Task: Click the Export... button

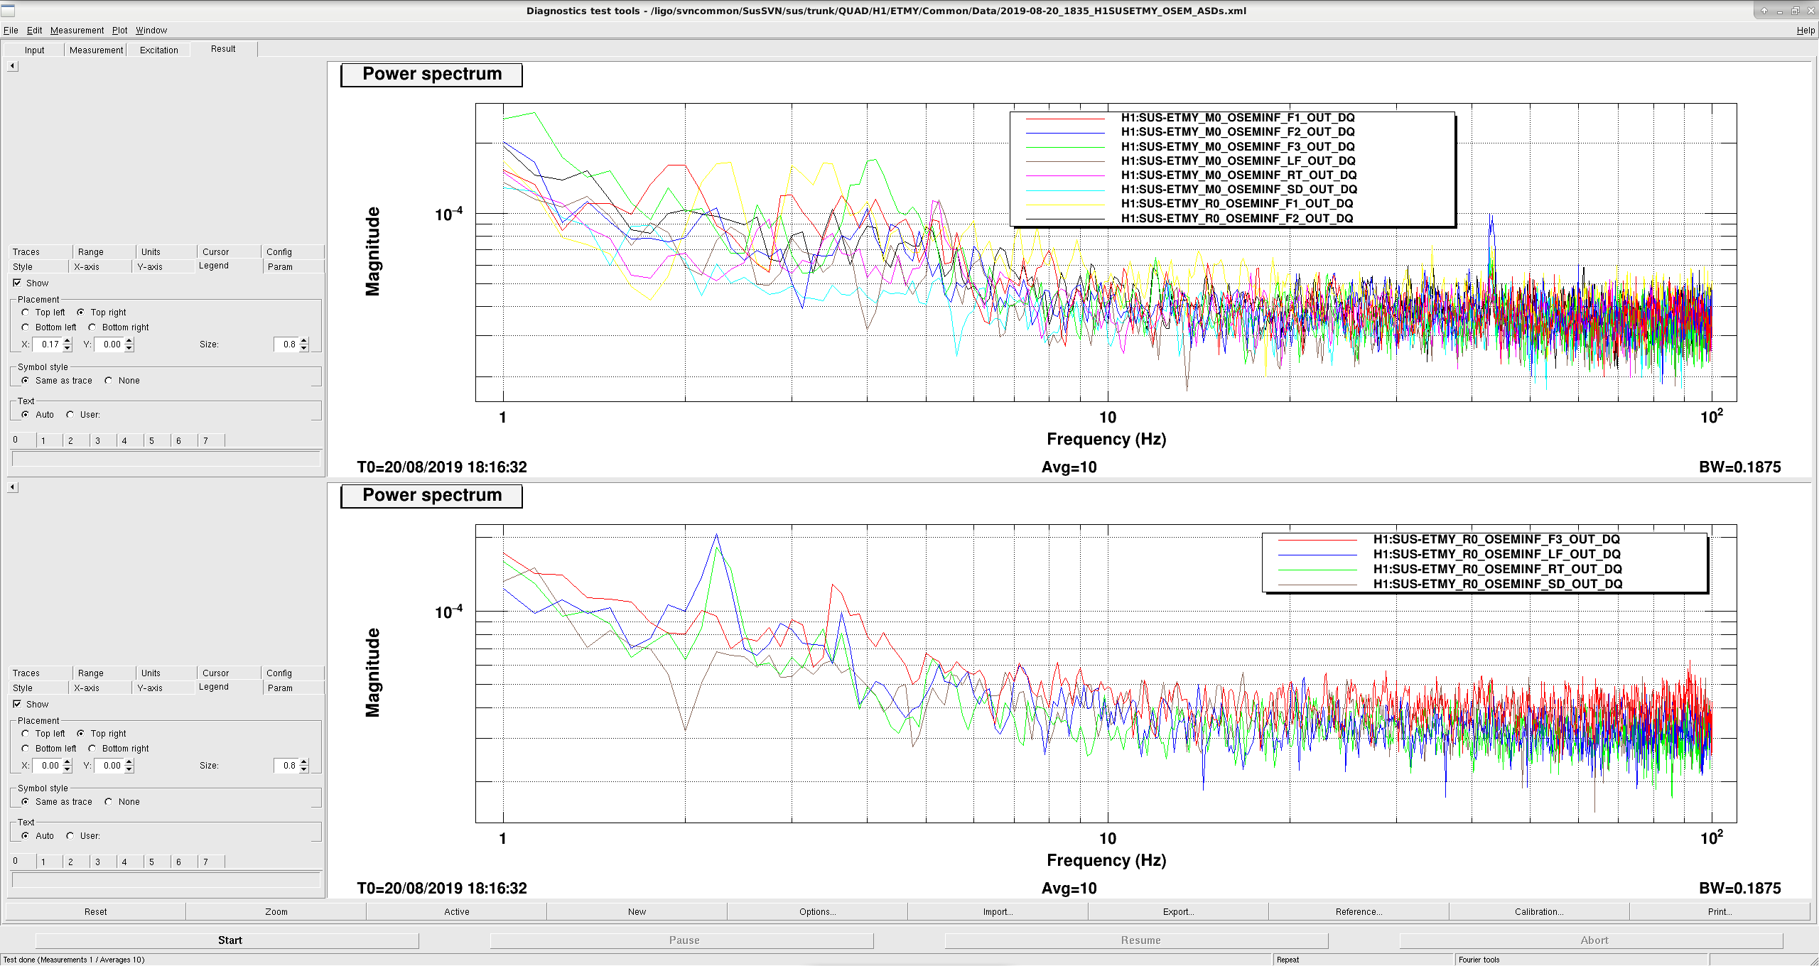Action: tap(1178, 912)
